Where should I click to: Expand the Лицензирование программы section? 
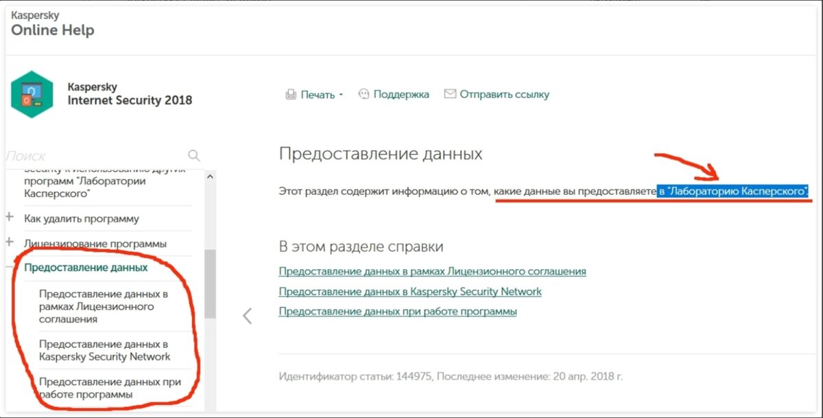pyautogui.click(x=10, y=242)
